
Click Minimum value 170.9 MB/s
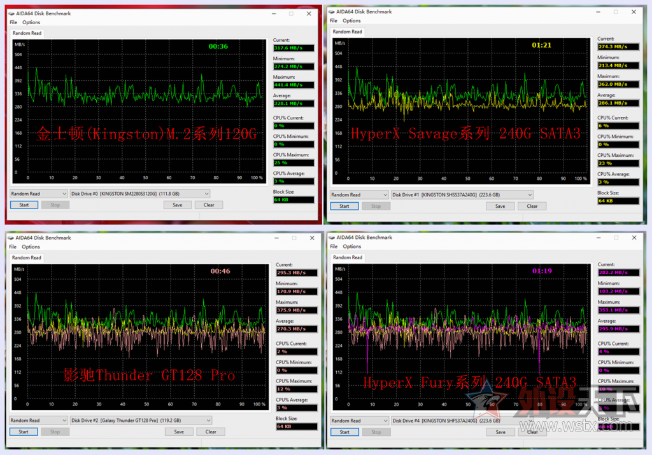pyautogui.click(x=297, y=292)
